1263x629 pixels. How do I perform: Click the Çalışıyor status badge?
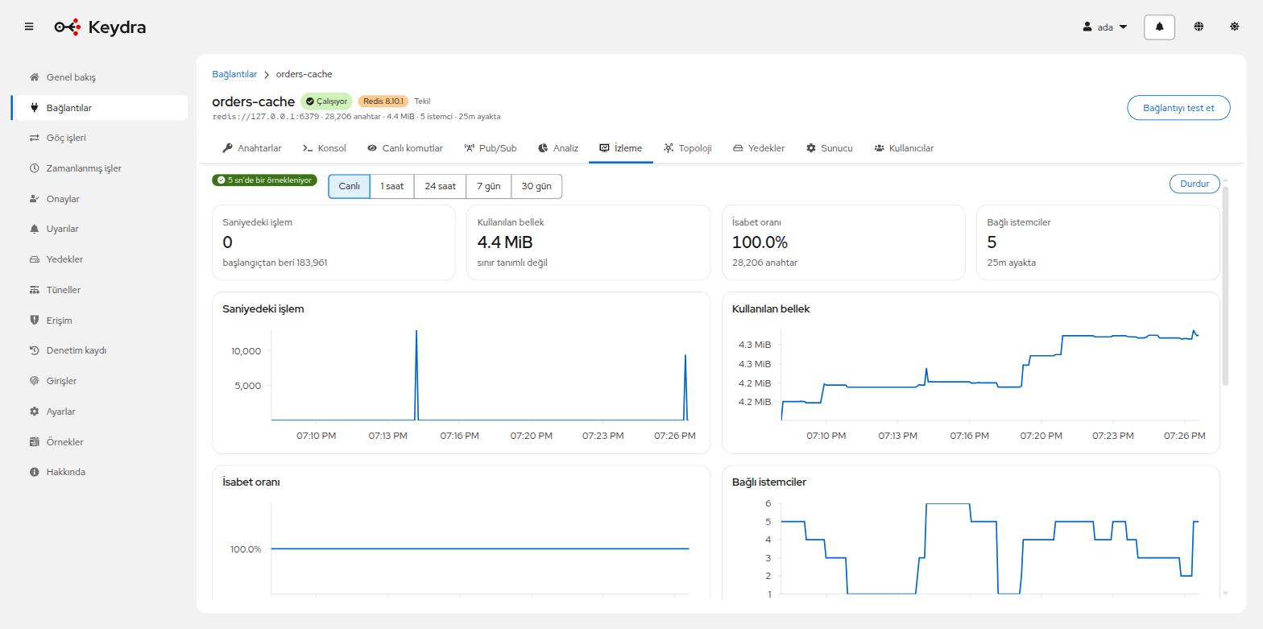coord(326,101)
